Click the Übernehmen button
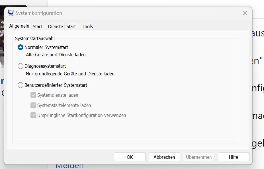 [x=199, y=157]
